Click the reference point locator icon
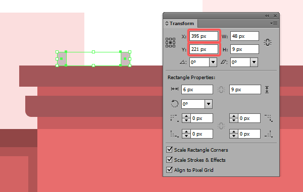 point(171,43)
